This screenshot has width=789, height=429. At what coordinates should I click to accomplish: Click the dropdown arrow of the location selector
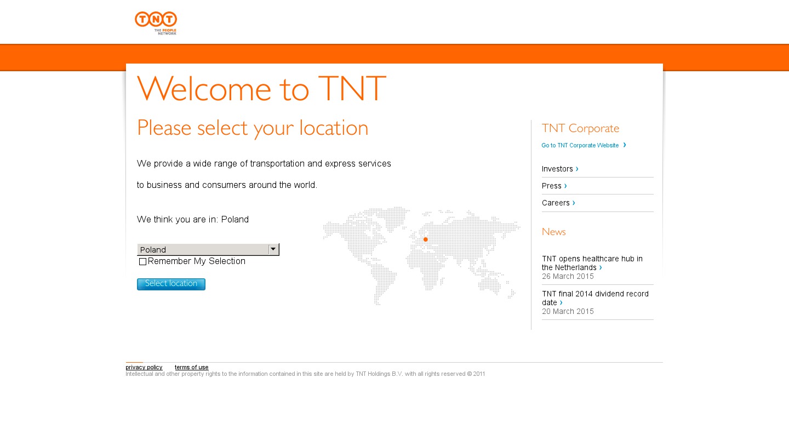coord(273,249)
